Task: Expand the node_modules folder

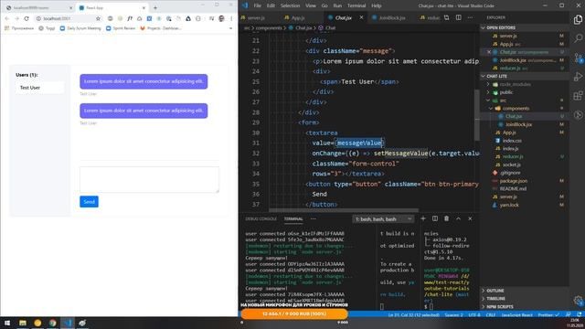Action: [515, 84]
